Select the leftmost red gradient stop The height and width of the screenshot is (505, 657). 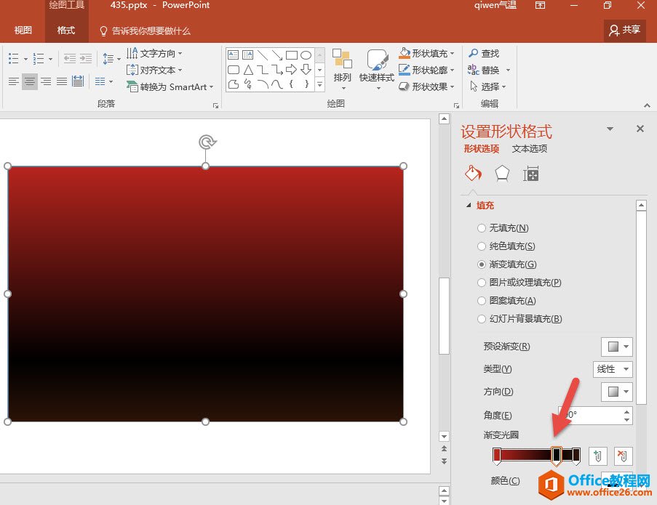pyautogui.click(x=497, y=456)
